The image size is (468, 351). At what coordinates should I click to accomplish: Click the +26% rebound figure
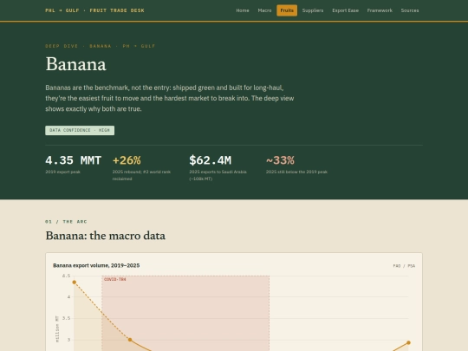127,160
